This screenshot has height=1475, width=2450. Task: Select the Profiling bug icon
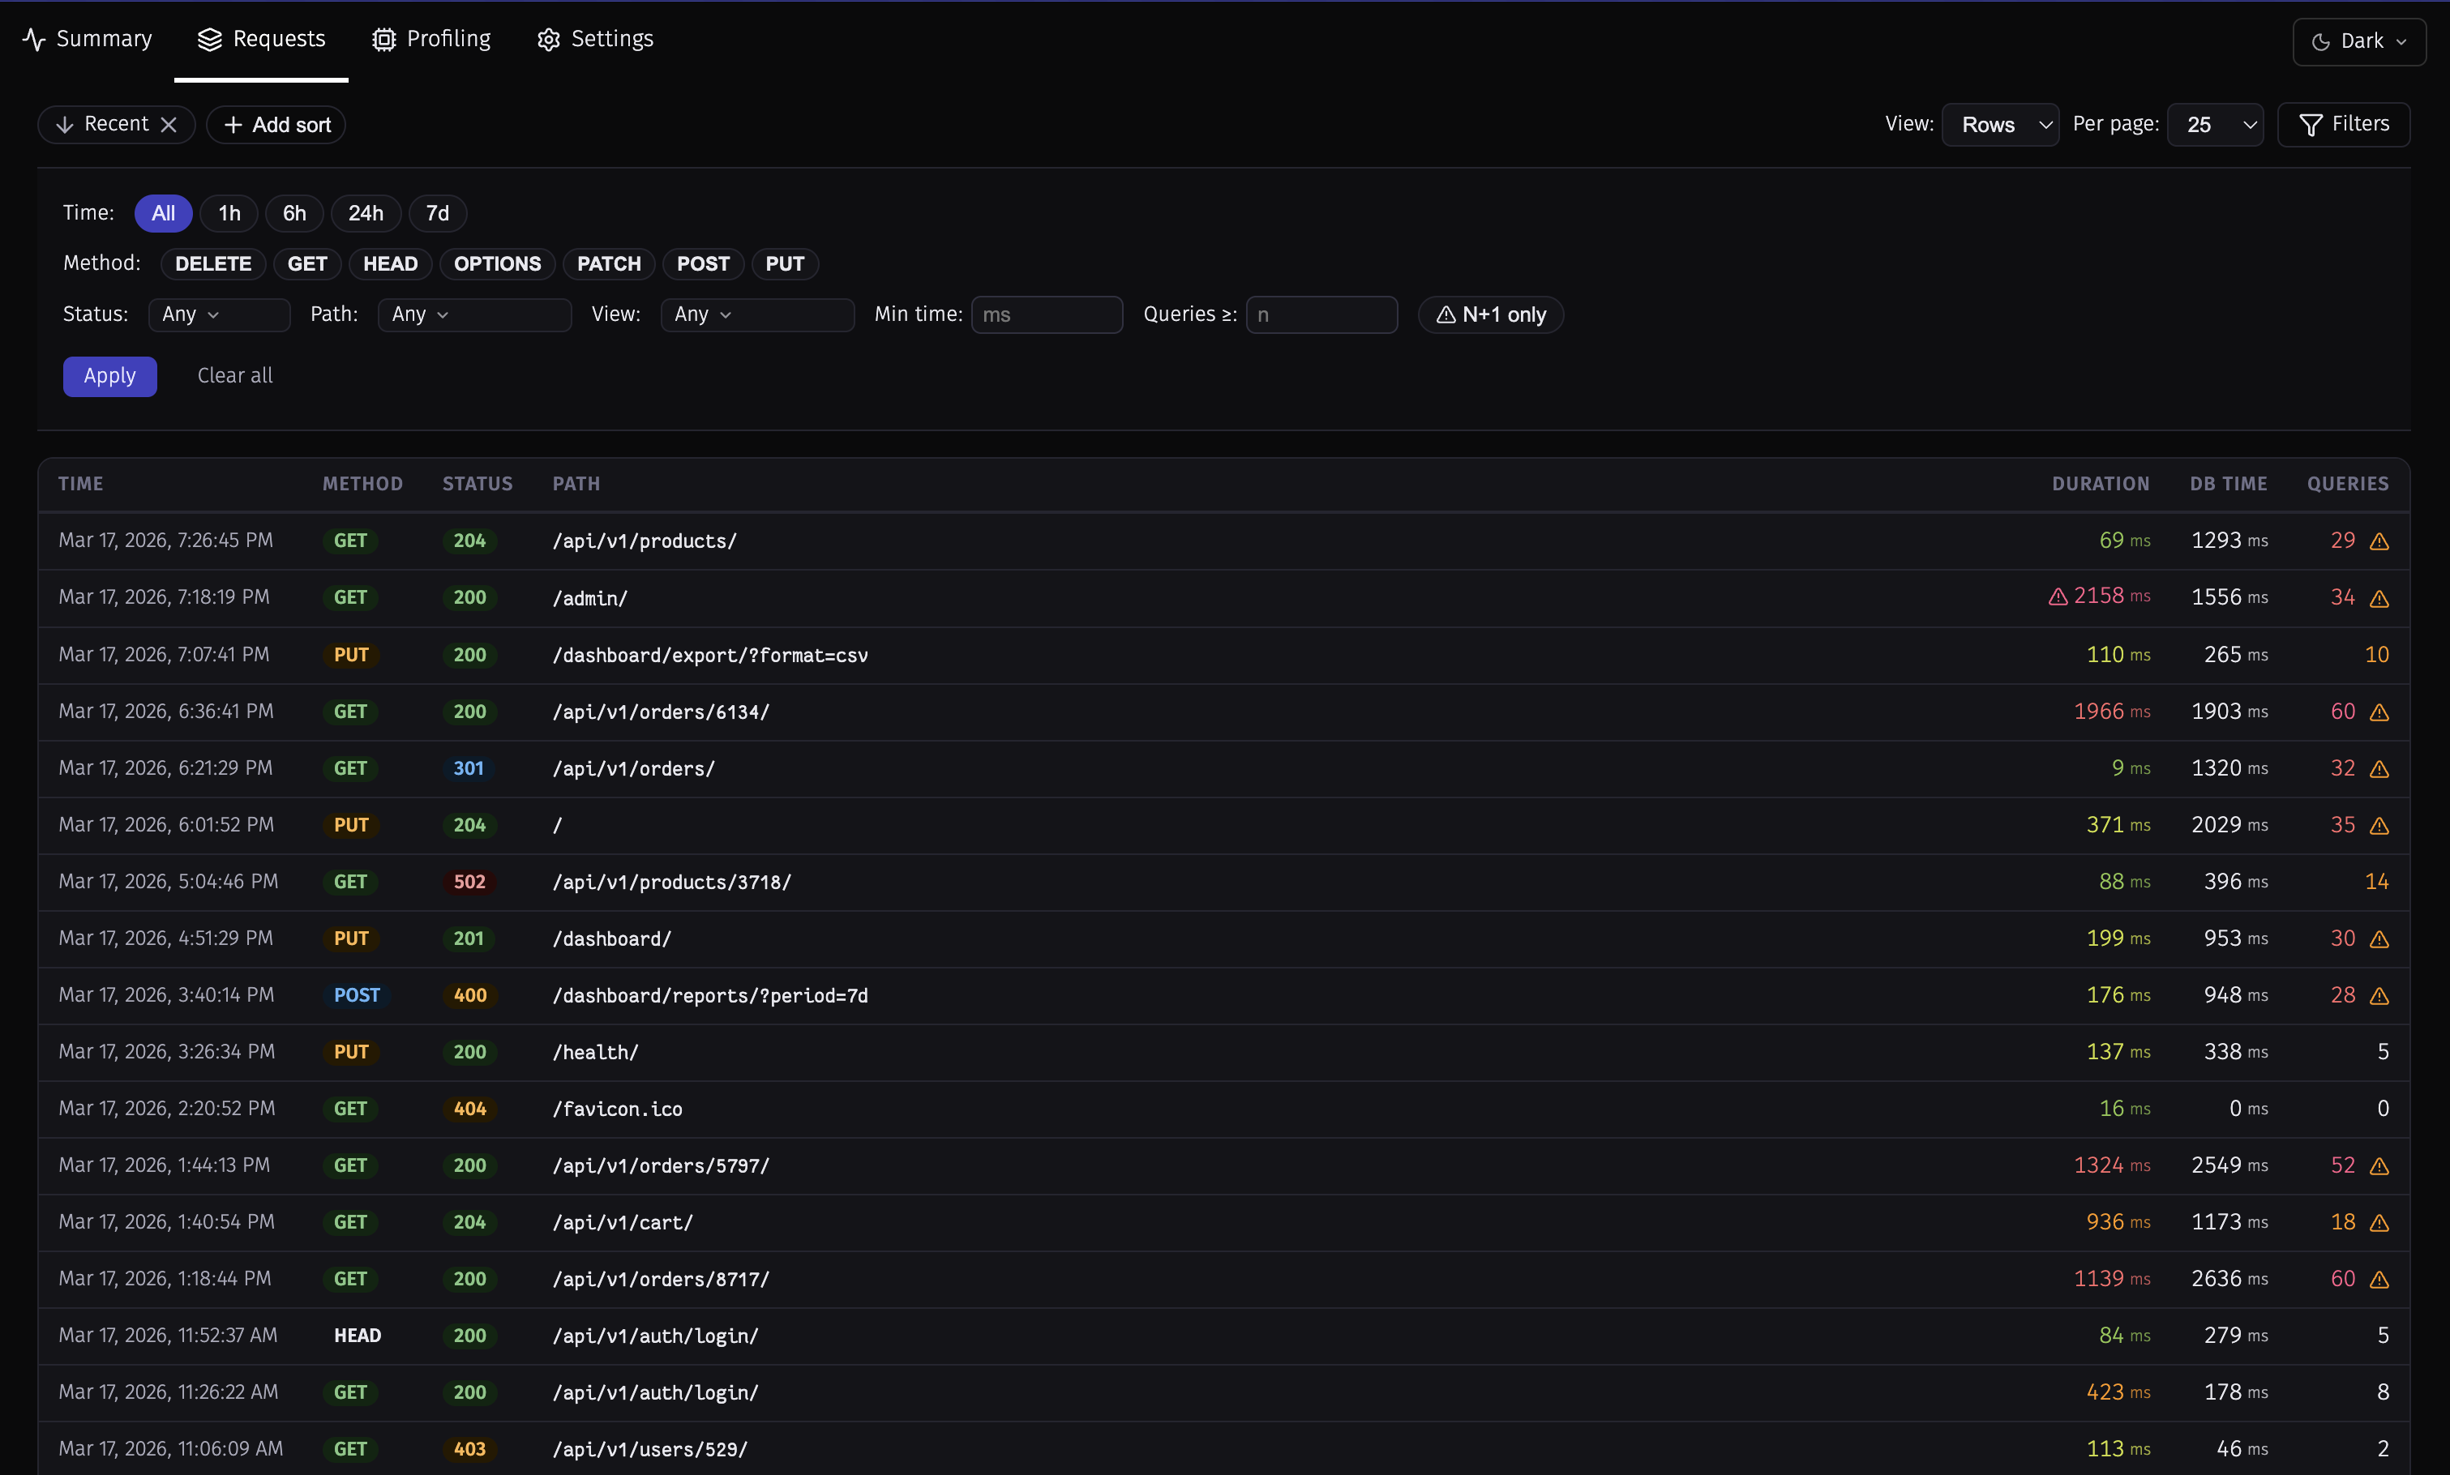pos(383,39)
